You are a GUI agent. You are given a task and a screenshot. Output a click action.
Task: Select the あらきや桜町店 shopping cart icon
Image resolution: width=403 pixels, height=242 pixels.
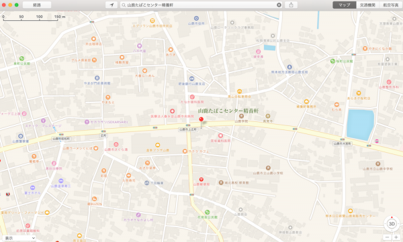359,93
